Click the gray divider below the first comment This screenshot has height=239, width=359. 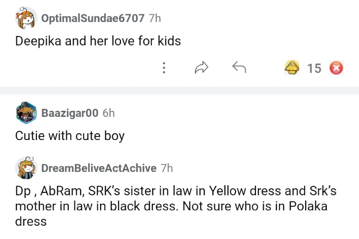pos(180,90)
